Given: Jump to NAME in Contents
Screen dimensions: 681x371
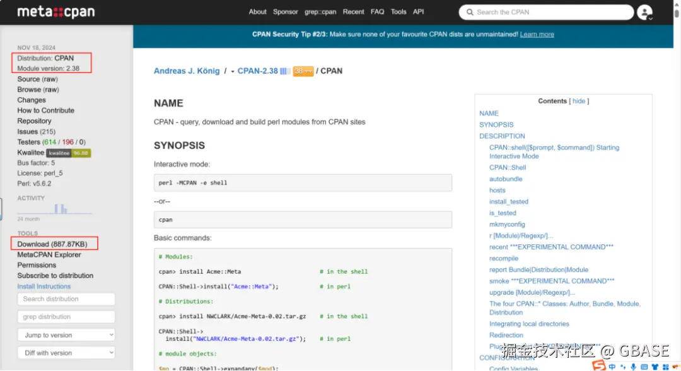Looking at the screenshot, I should pyautogui.click(x=489, y=114).
